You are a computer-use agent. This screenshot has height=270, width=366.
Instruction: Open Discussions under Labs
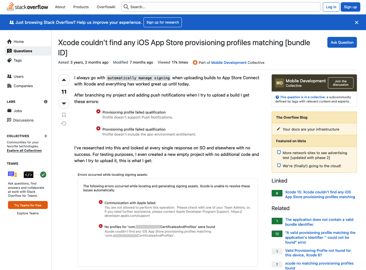click(x=28, y=120)
